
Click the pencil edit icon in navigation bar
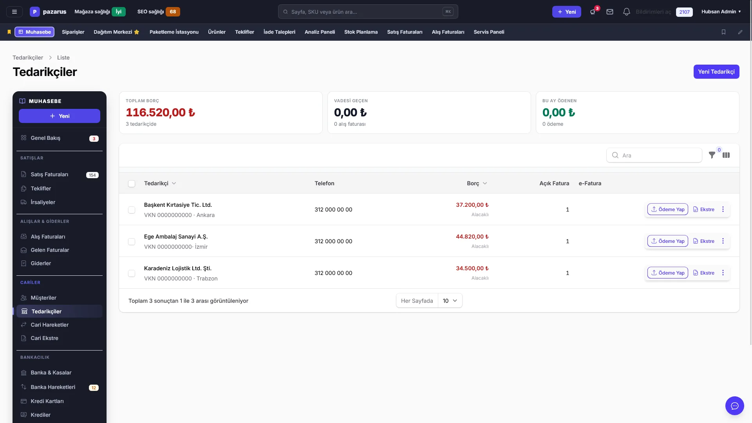[740, 32]
